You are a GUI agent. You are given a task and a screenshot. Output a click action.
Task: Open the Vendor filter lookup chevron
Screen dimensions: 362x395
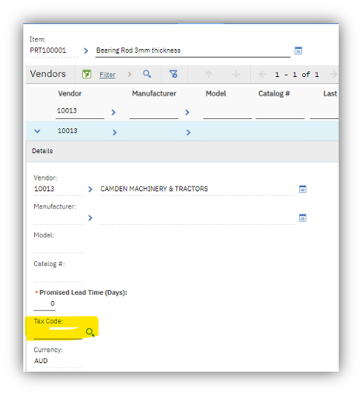click(x=113, y=112)
